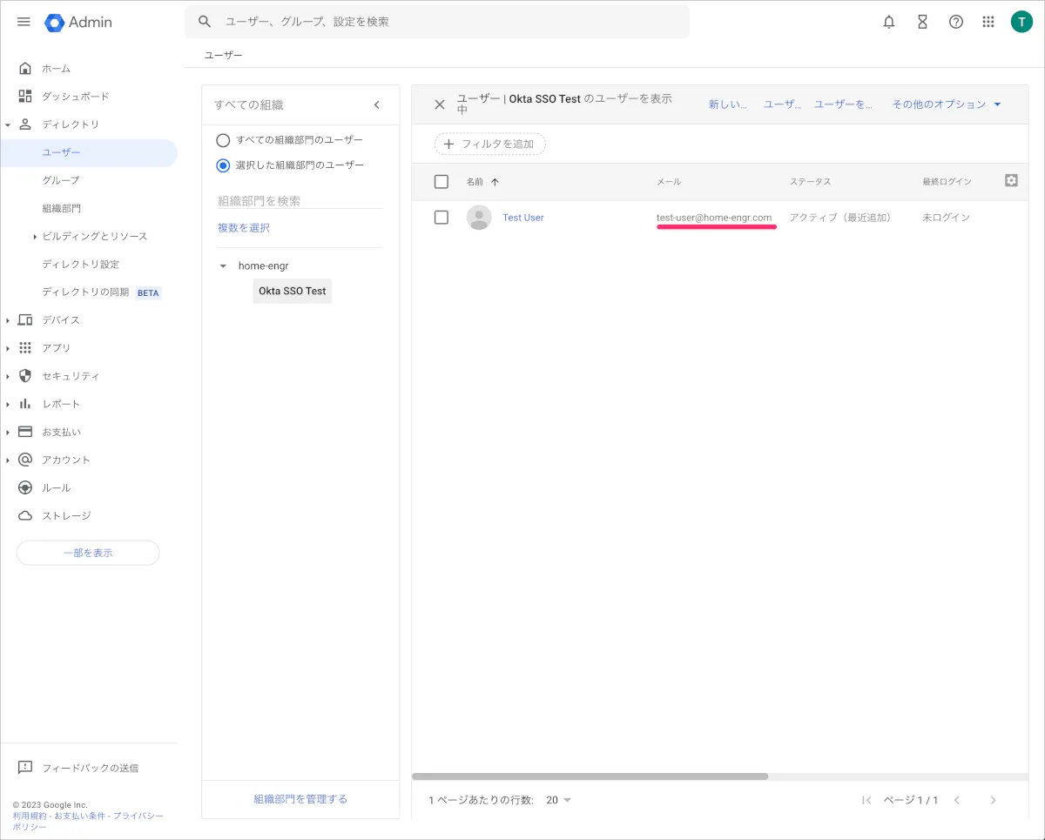Click フィルタを追加 button

(x=489, y=144)
